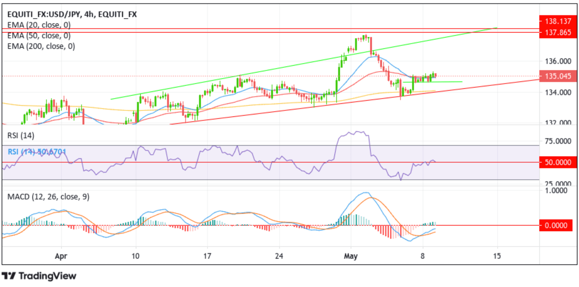Click the 15 date on time axis

(x=497, y=256)
